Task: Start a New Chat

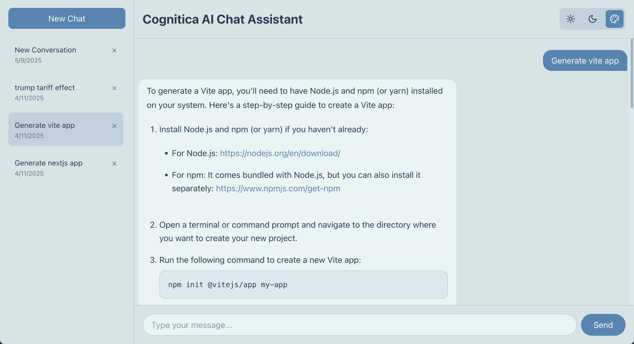Action: pyautogui.click(x=67, y=19)
